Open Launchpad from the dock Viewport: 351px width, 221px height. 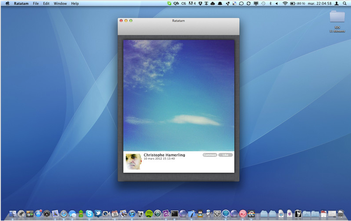point(21,214)
